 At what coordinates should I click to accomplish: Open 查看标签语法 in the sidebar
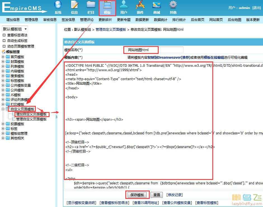pyautogui.click(x=17, y=35)
